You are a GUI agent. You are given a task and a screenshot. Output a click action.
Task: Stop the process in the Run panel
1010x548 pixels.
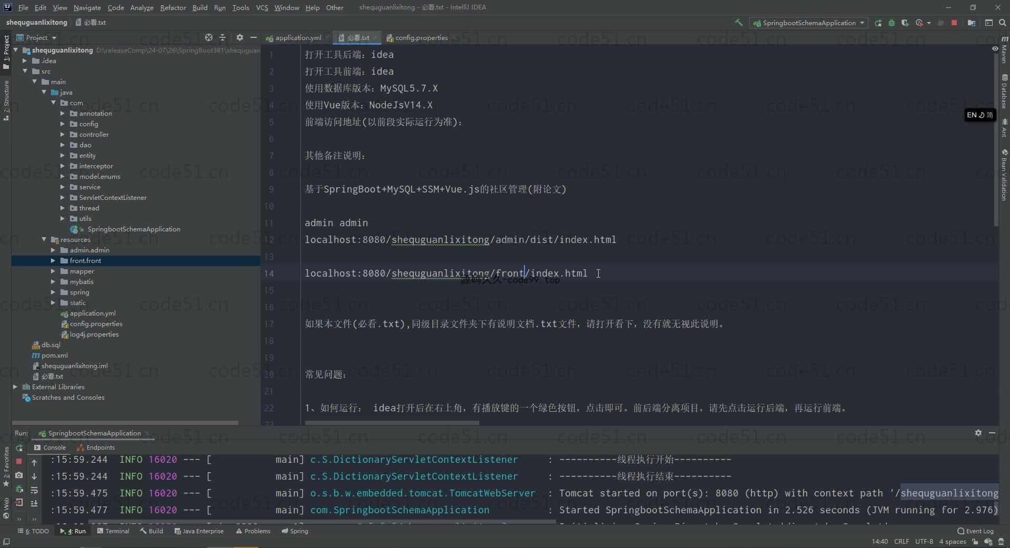click(x=19, y=461)
